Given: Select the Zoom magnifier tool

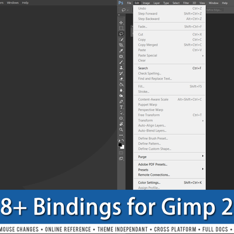Looking at the screenshot, I should click(x=121, y=130).
